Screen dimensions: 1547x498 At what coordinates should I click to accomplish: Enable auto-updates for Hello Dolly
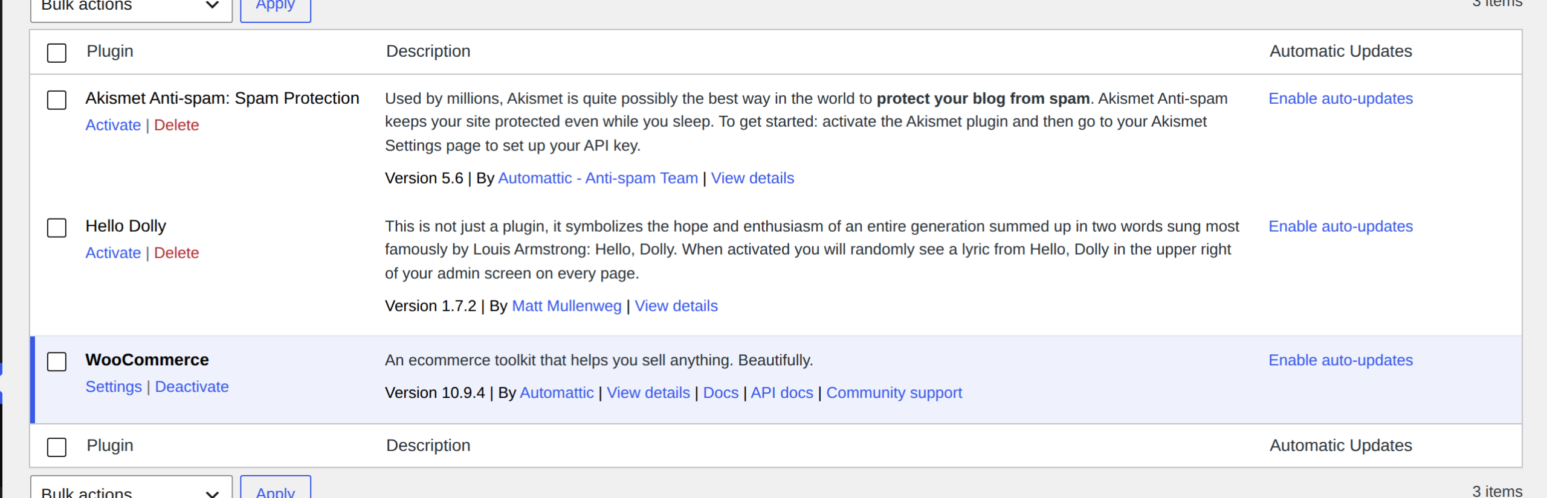[1340, 226]
